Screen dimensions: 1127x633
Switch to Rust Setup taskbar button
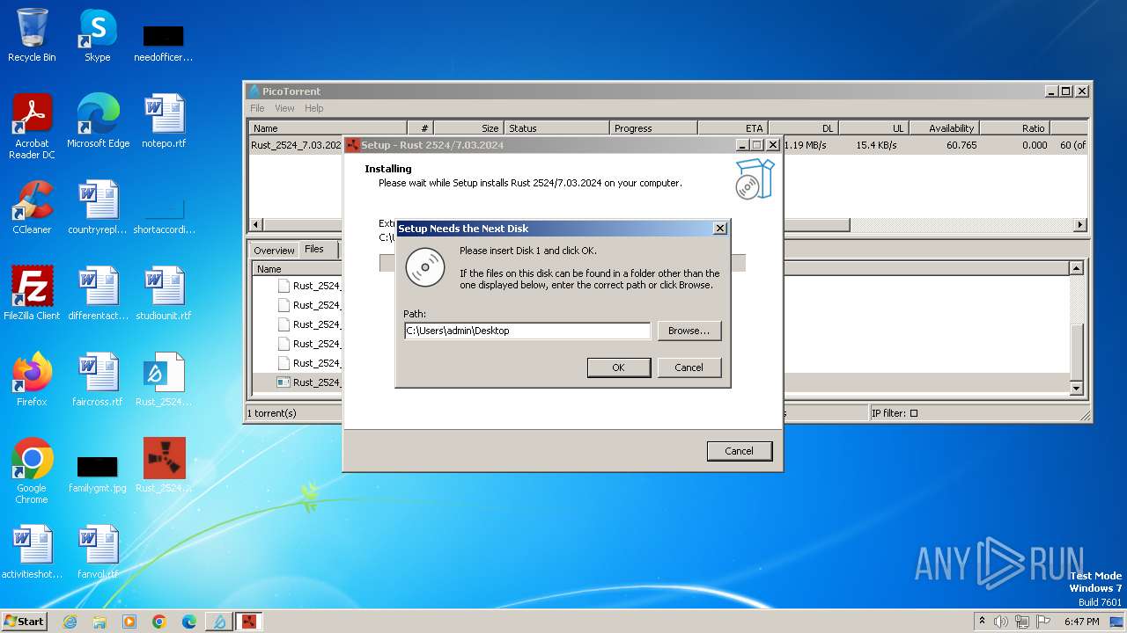249,622
